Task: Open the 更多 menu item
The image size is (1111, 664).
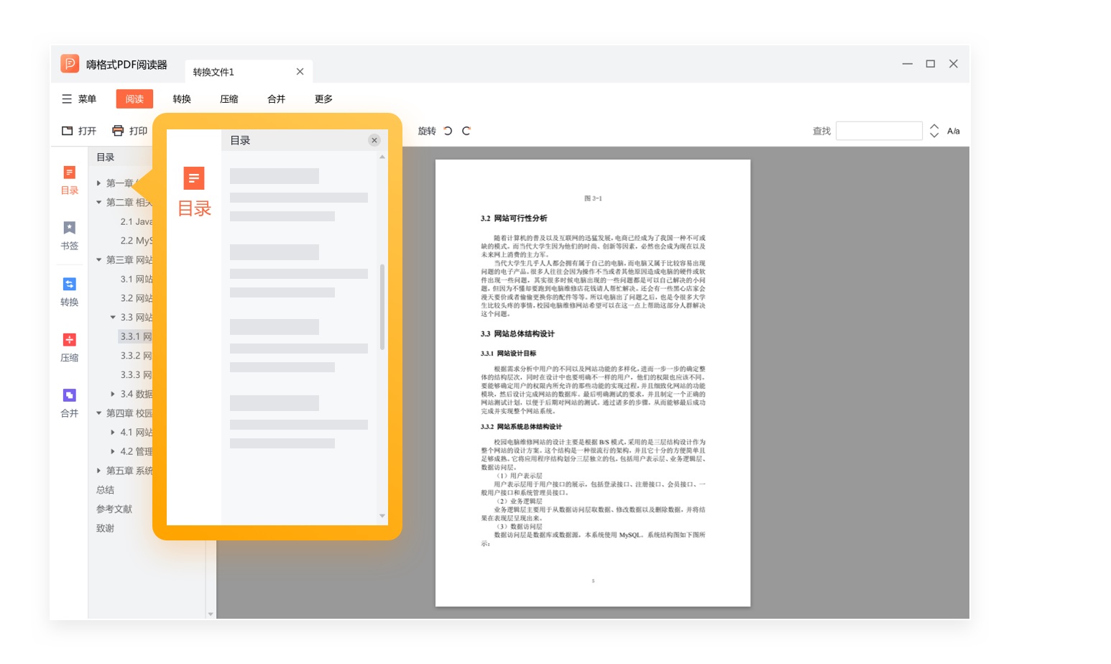Action: tap(323, 99)
